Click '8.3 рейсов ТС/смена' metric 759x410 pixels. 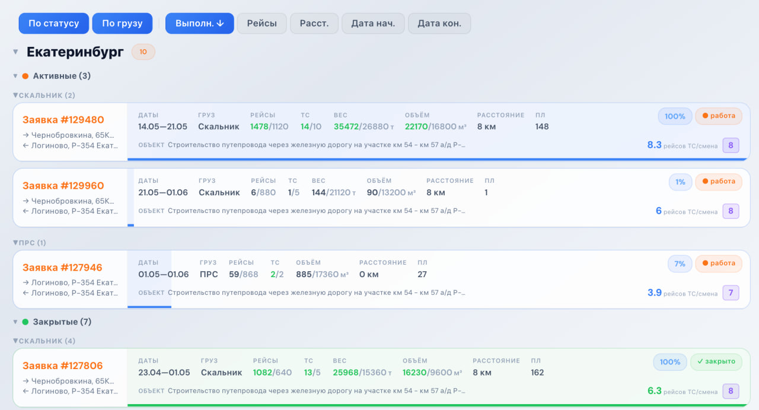coord(682,145)
